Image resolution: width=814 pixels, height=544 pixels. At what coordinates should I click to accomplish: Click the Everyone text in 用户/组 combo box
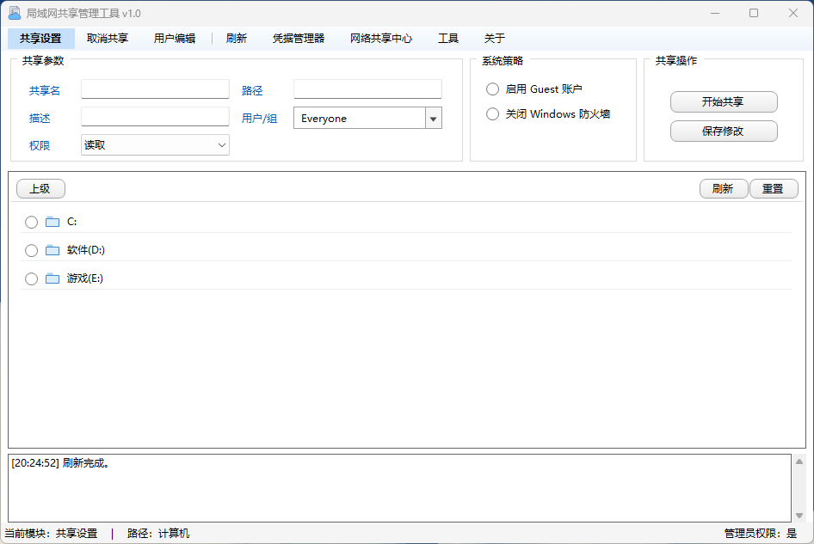pos(324,119)
